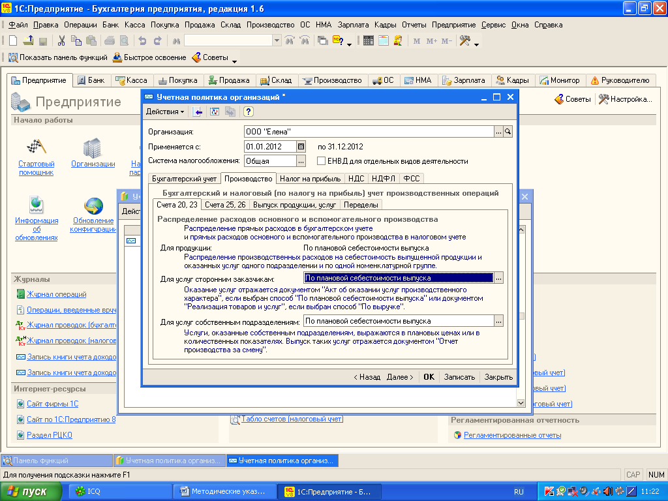Click the Закрыть button in dialog
Screen dimensions: 668x501
point(498,377)
